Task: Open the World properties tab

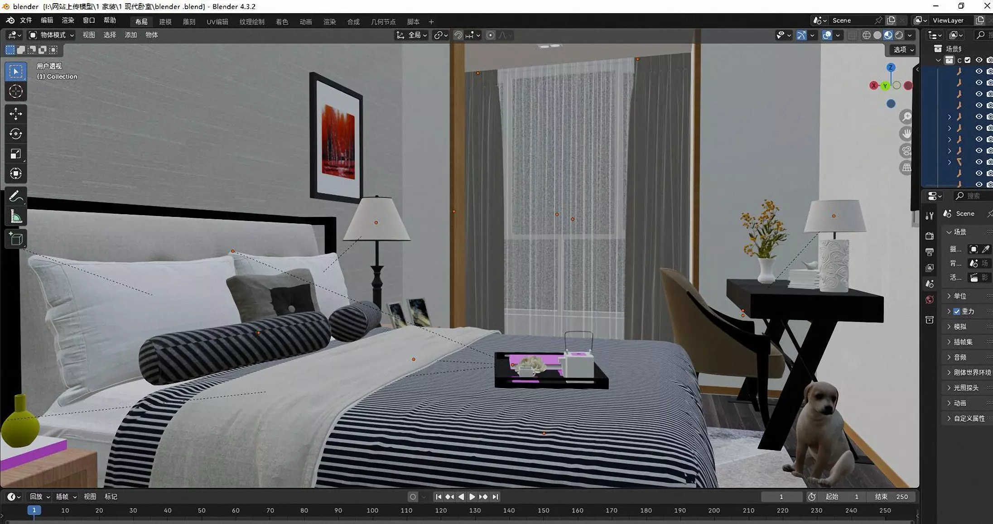Action: pyautogui.click(x=930, y=300)
